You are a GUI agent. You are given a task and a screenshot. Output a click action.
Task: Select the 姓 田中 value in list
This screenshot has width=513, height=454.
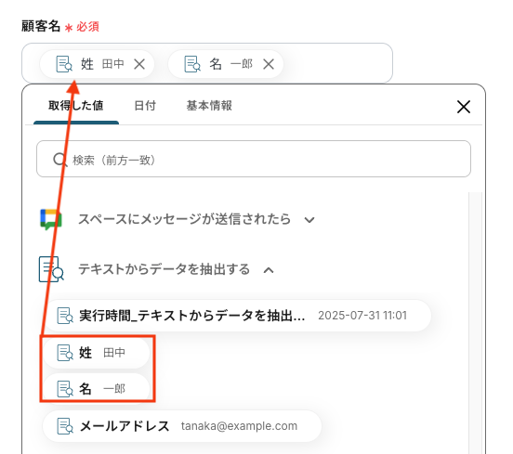(97, 353)
